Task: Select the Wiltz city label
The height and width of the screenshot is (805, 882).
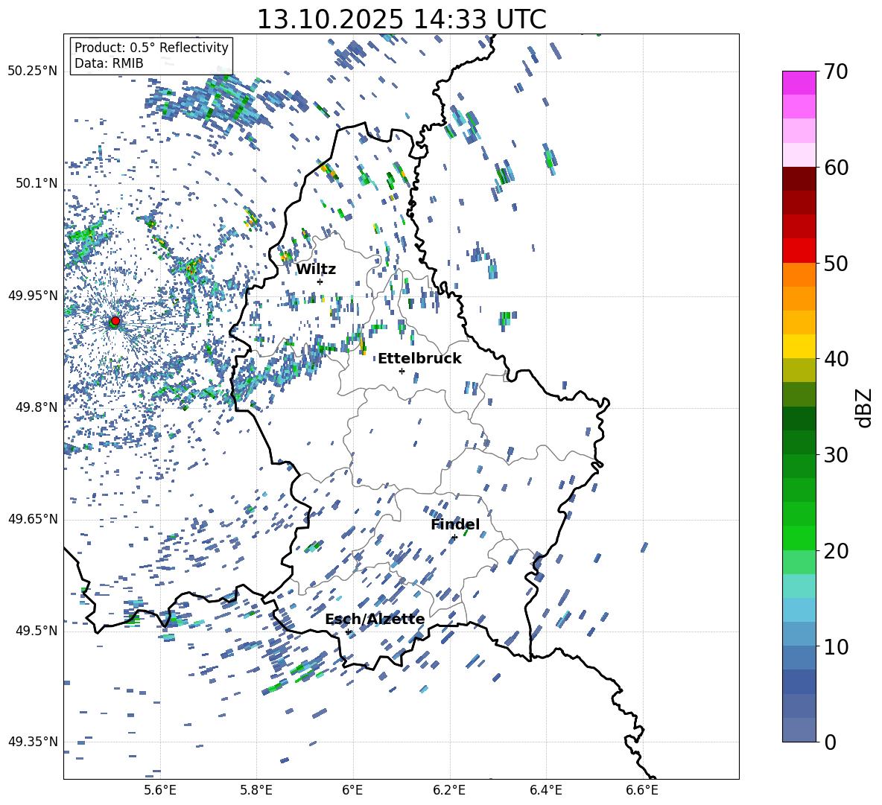Action: coord(316,269)
